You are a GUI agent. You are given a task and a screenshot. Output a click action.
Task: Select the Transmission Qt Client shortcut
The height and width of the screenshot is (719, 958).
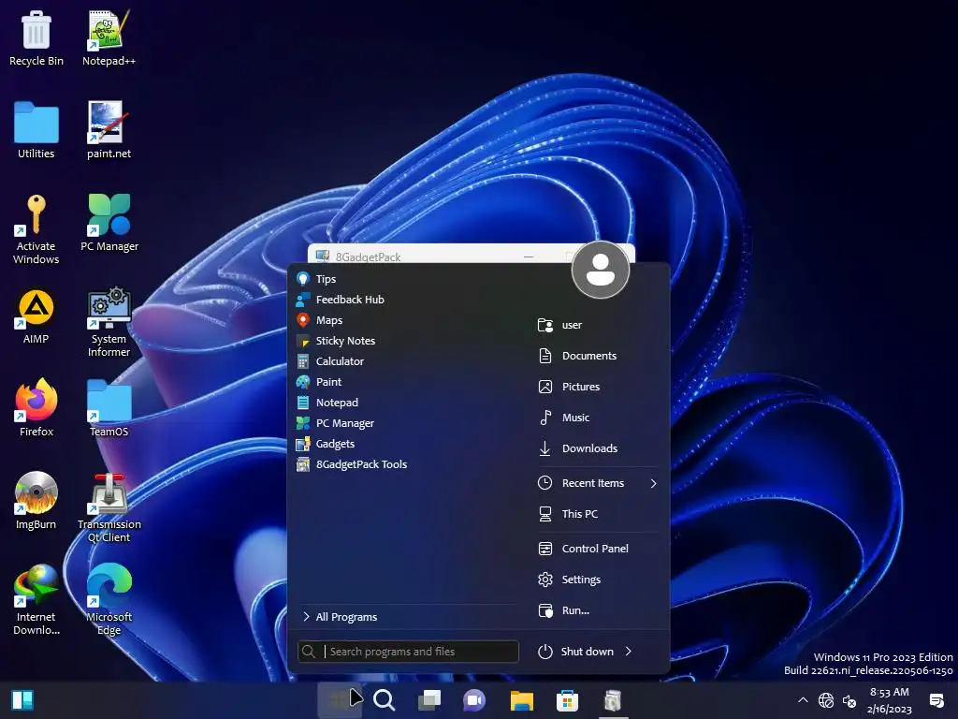tap(109, 508)
